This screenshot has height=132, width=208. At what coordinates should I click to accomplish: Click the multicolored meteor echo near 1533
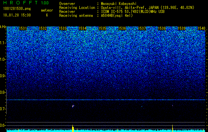click(x=73, y=106)
